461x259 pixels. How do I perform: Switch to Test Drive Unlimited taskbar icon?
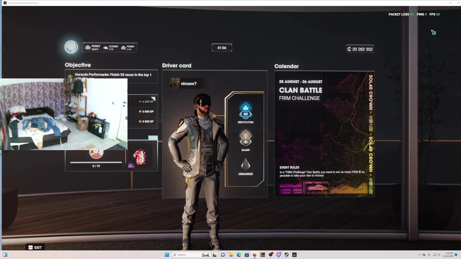coord(294,255)
